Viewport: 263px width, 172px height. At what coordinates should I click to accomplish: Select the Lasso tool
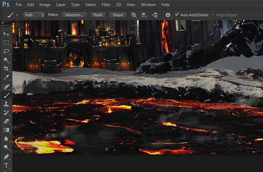pyautogui.click(x=6, y=51)
